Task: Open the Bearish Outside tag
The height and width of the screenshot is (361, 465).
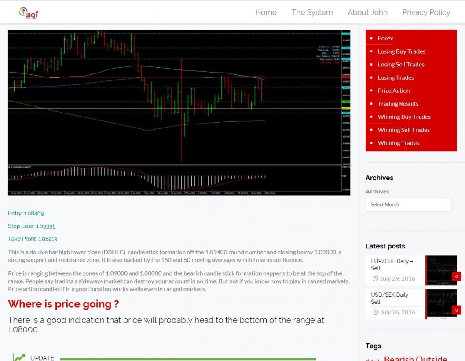Action: [415, 358]
